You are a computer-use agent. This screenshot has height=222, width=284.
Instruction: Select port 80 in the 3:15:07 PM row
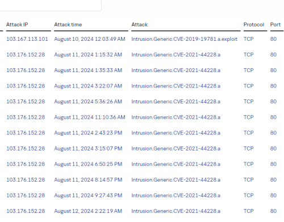point(273,148)
